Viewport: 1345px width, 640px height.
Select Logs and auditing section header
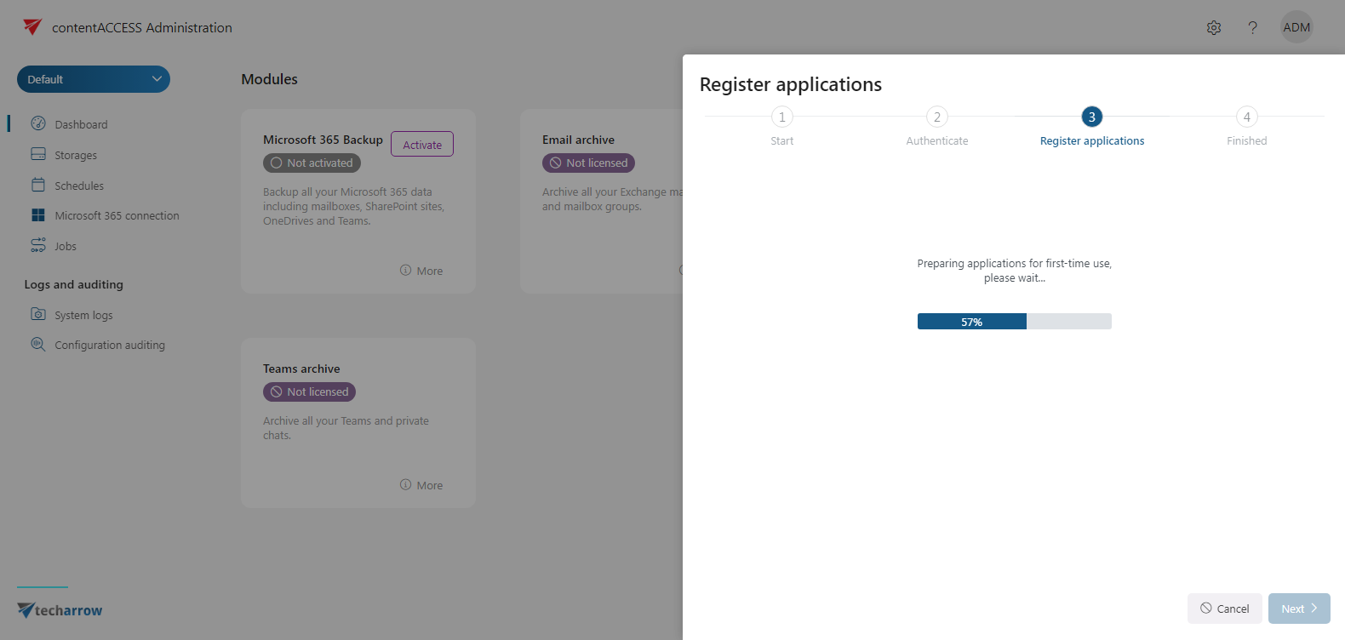[73, 284]
